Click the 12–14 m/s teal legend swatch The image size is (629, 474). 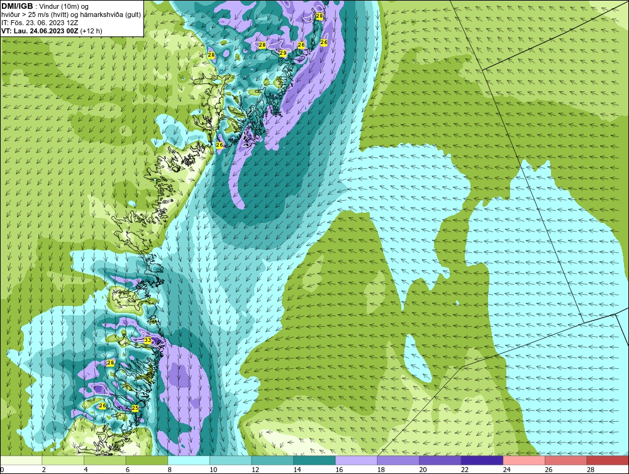click(272, 460)
